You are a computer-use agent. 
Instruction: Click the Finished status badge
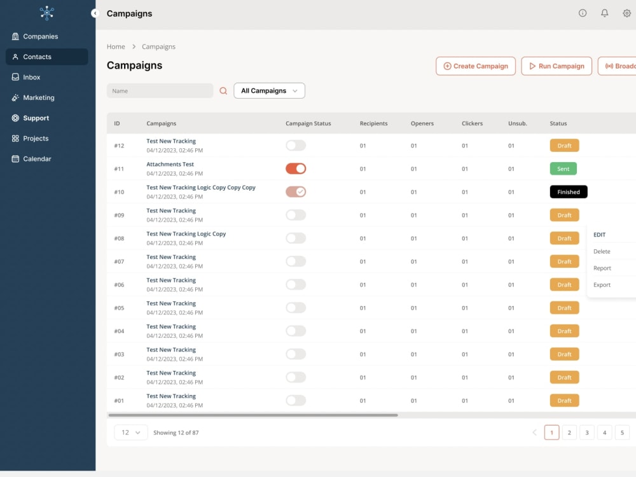tap(568, 192)
